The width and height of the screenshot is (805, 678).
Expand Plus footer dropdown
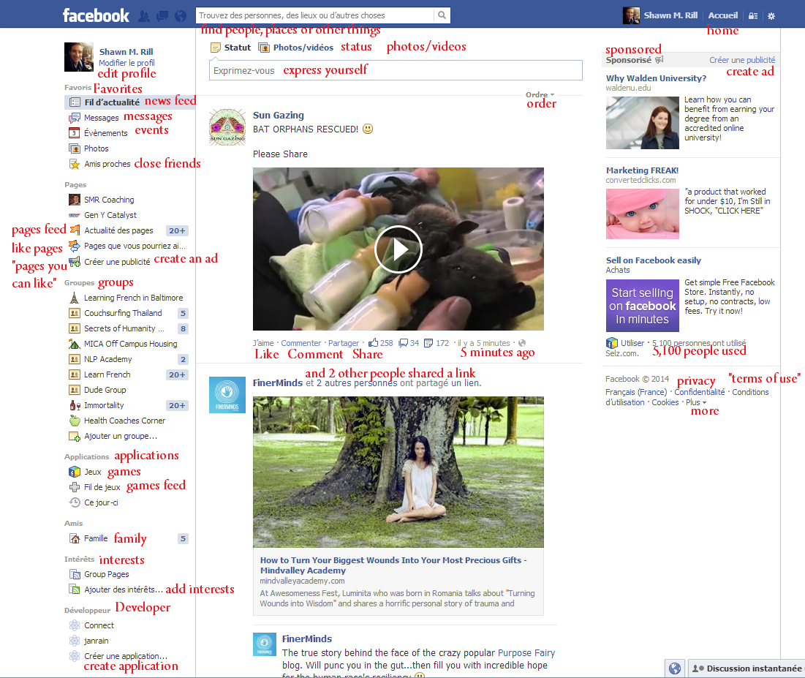click(695, 402)
